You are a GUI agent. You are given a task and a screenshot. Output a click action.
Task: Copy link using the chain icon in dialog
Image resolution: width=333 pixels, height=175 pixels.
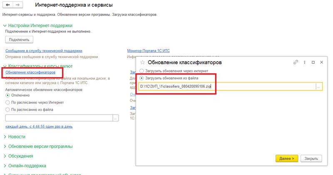pyautogui.click(x=296, y=62)
